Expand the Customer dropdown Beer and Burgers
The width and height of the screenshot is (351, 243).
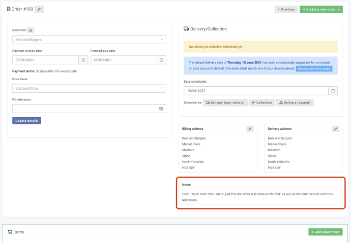(x=89, y=40)
